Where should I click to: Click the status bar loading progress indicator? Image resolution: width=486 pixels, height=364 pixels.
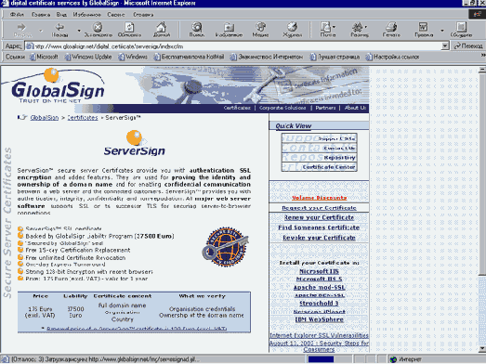[x=321, y=359]
